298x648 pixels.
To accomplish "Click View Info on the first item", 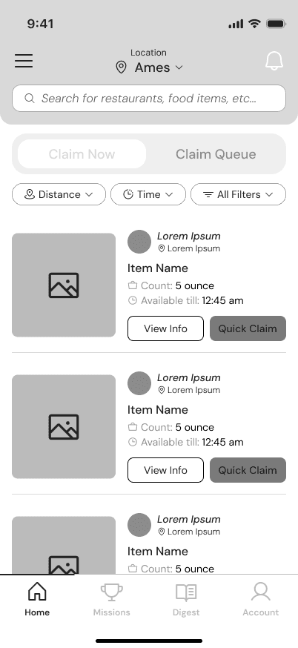I will pos(165,328).
